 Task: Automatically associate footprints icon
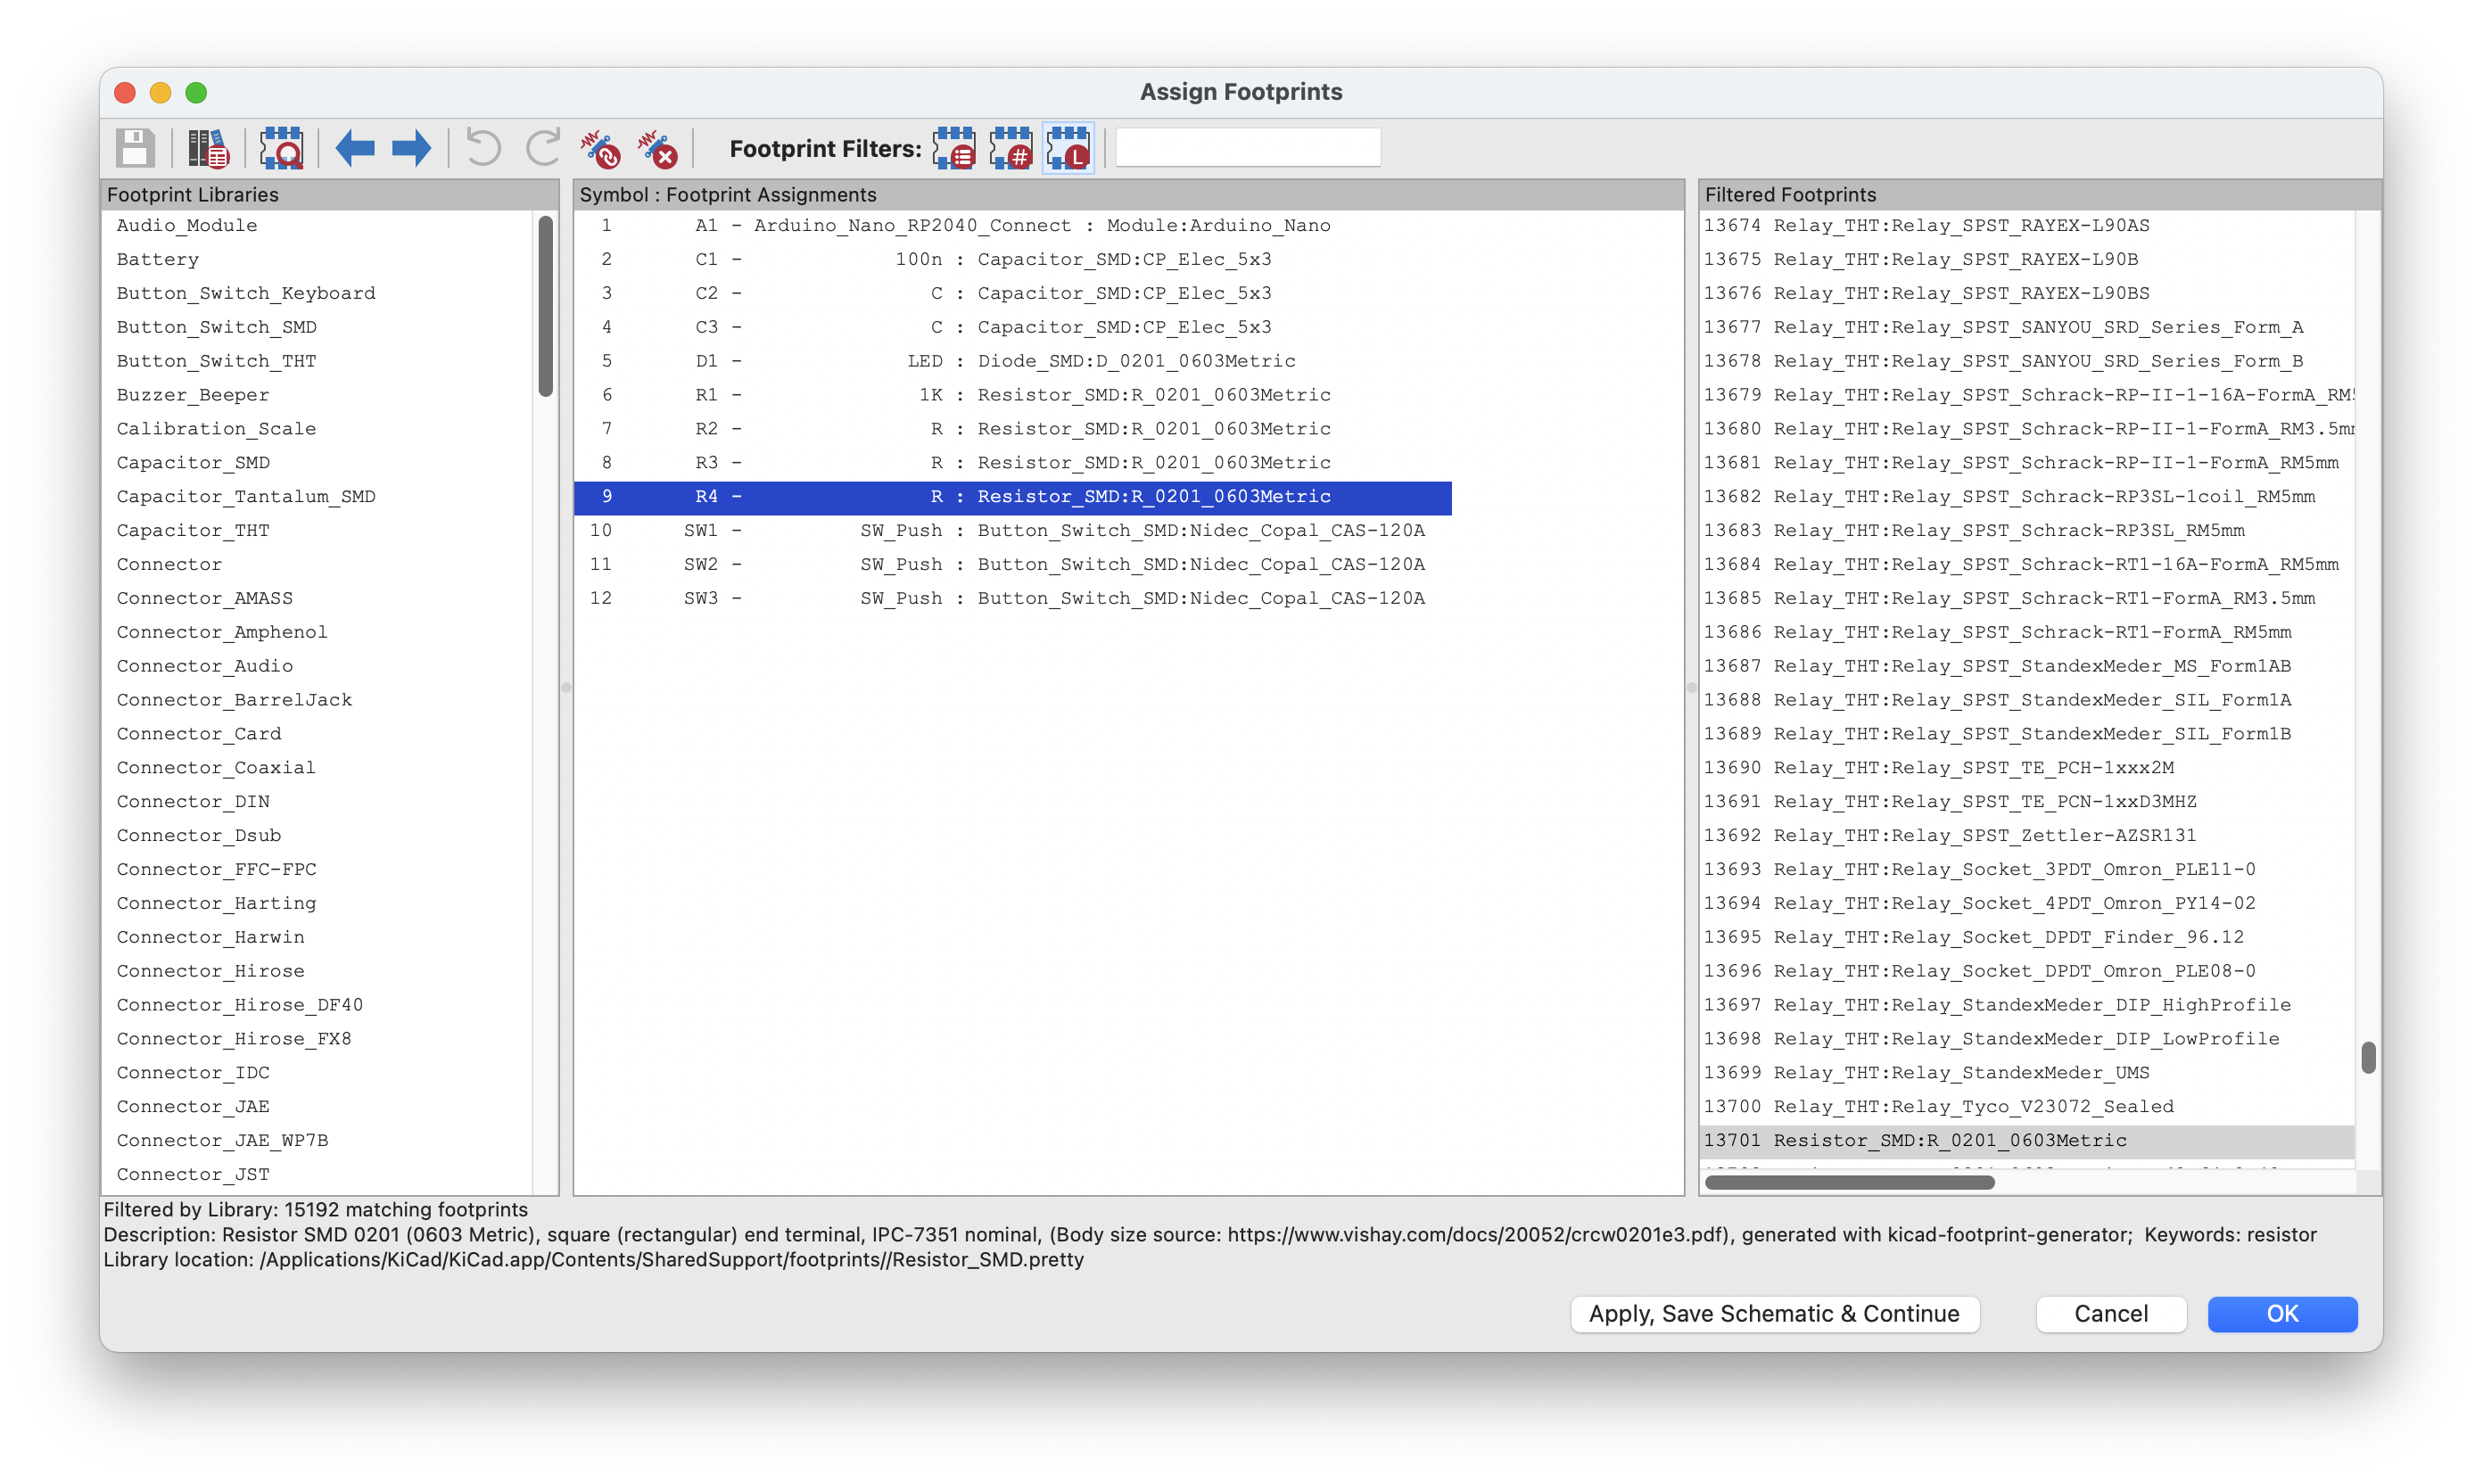click(602, 150)
